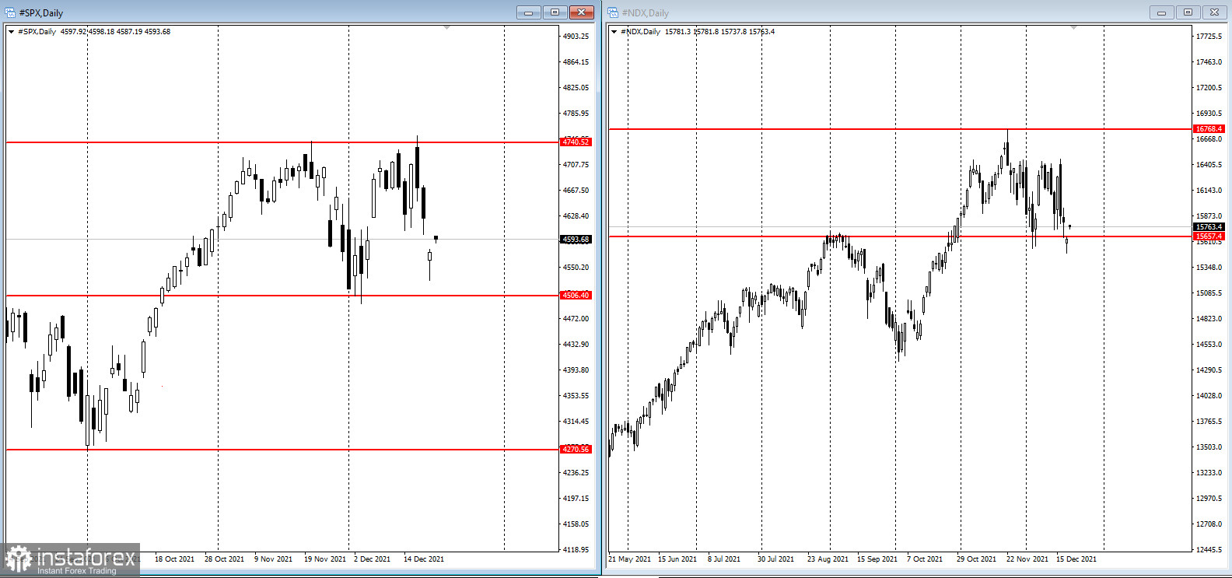Screen dimensions: 1232x578
Task: Click date label 28 Oct 2021
Action: coord(224,559)
